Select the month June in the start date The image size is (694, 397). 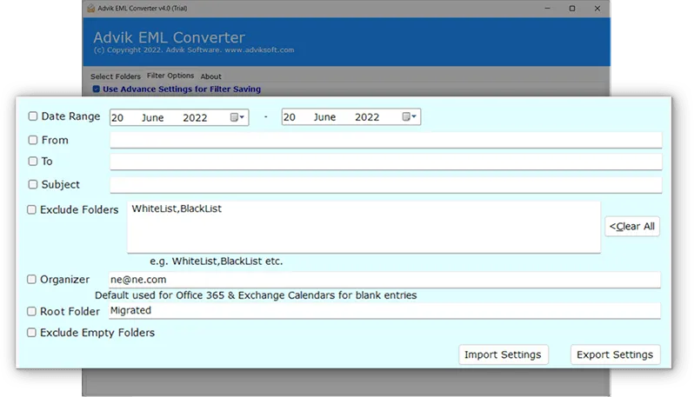coord(153,117)
